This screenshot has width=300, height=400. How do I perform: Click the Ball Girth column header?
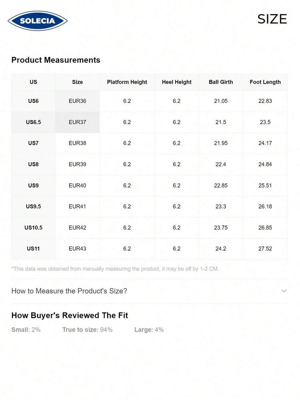point(221,82)
